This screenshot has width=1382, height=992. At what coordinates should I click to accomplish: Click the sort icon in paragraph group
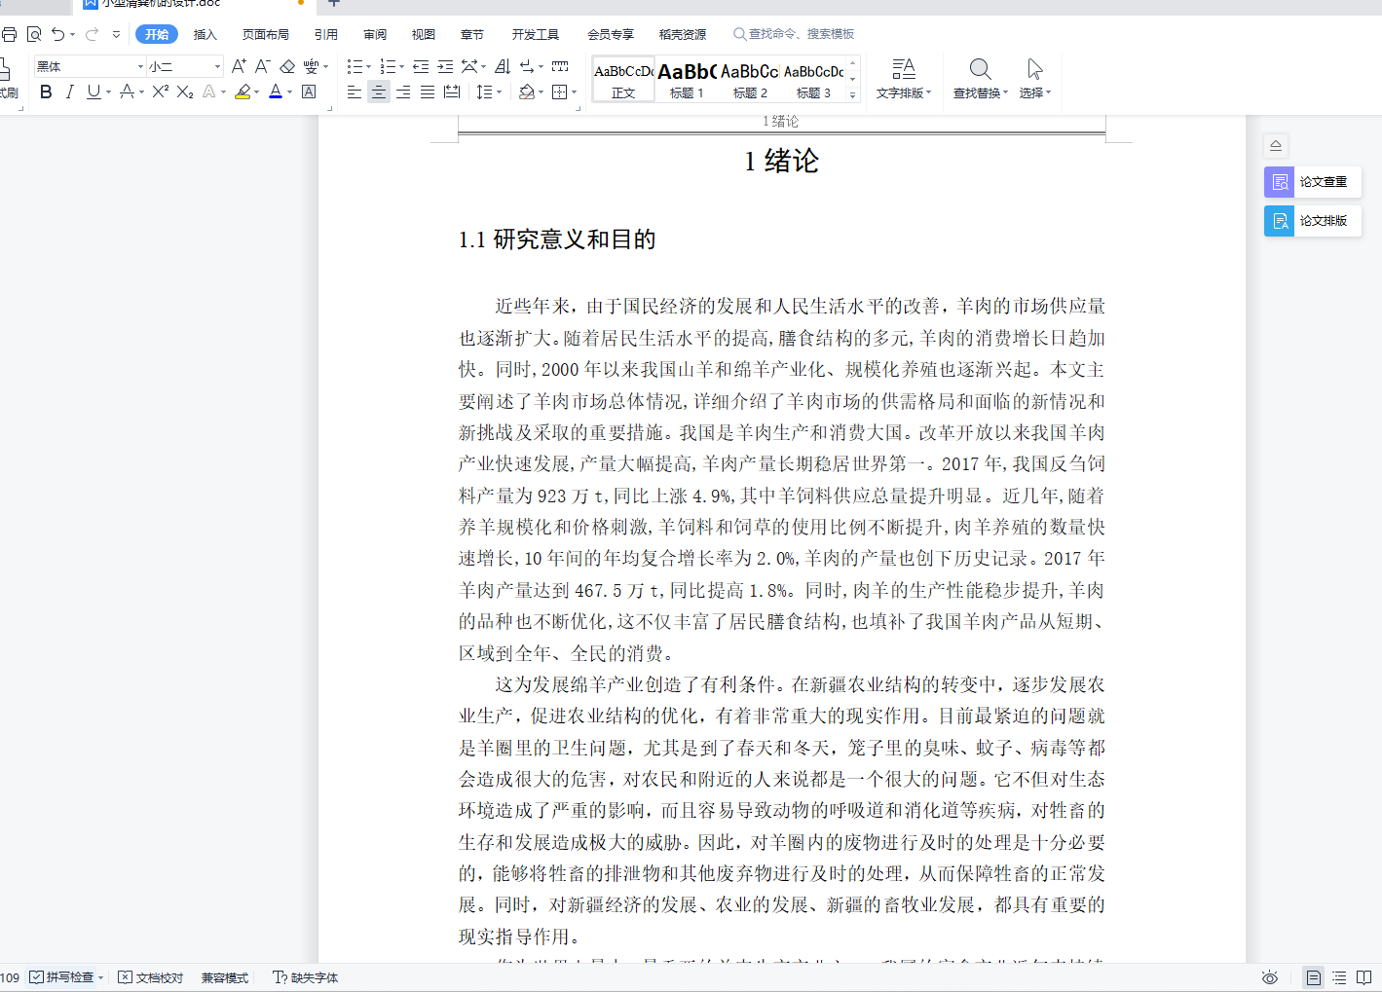point(503,66)
